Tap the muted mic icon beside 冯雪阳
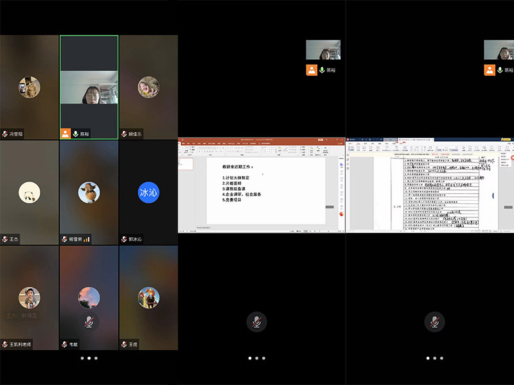The image size is (514, 385). (5, 134)
